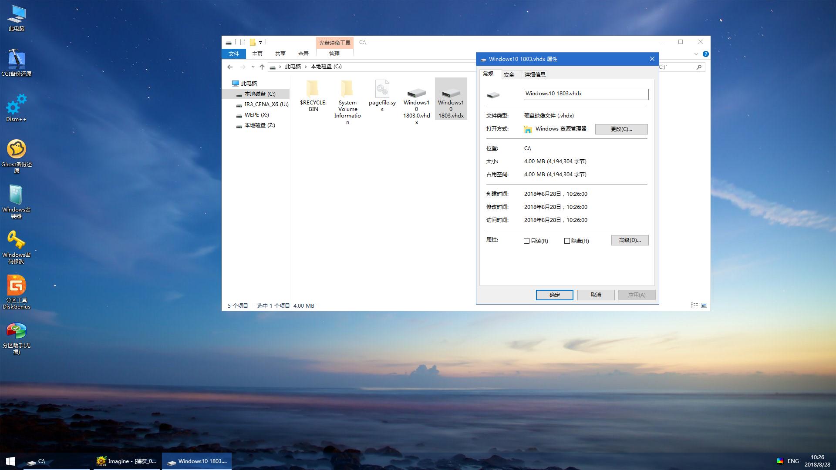Expand the ribbon chevron
Image resolution: width=836 pixels, height=470 pixels.
click(x=696, y=54)
